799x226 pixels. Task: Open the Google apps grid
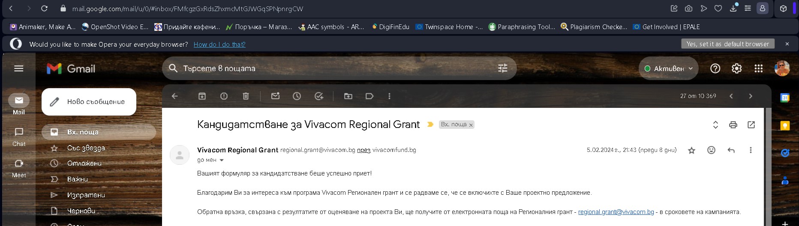758,68
